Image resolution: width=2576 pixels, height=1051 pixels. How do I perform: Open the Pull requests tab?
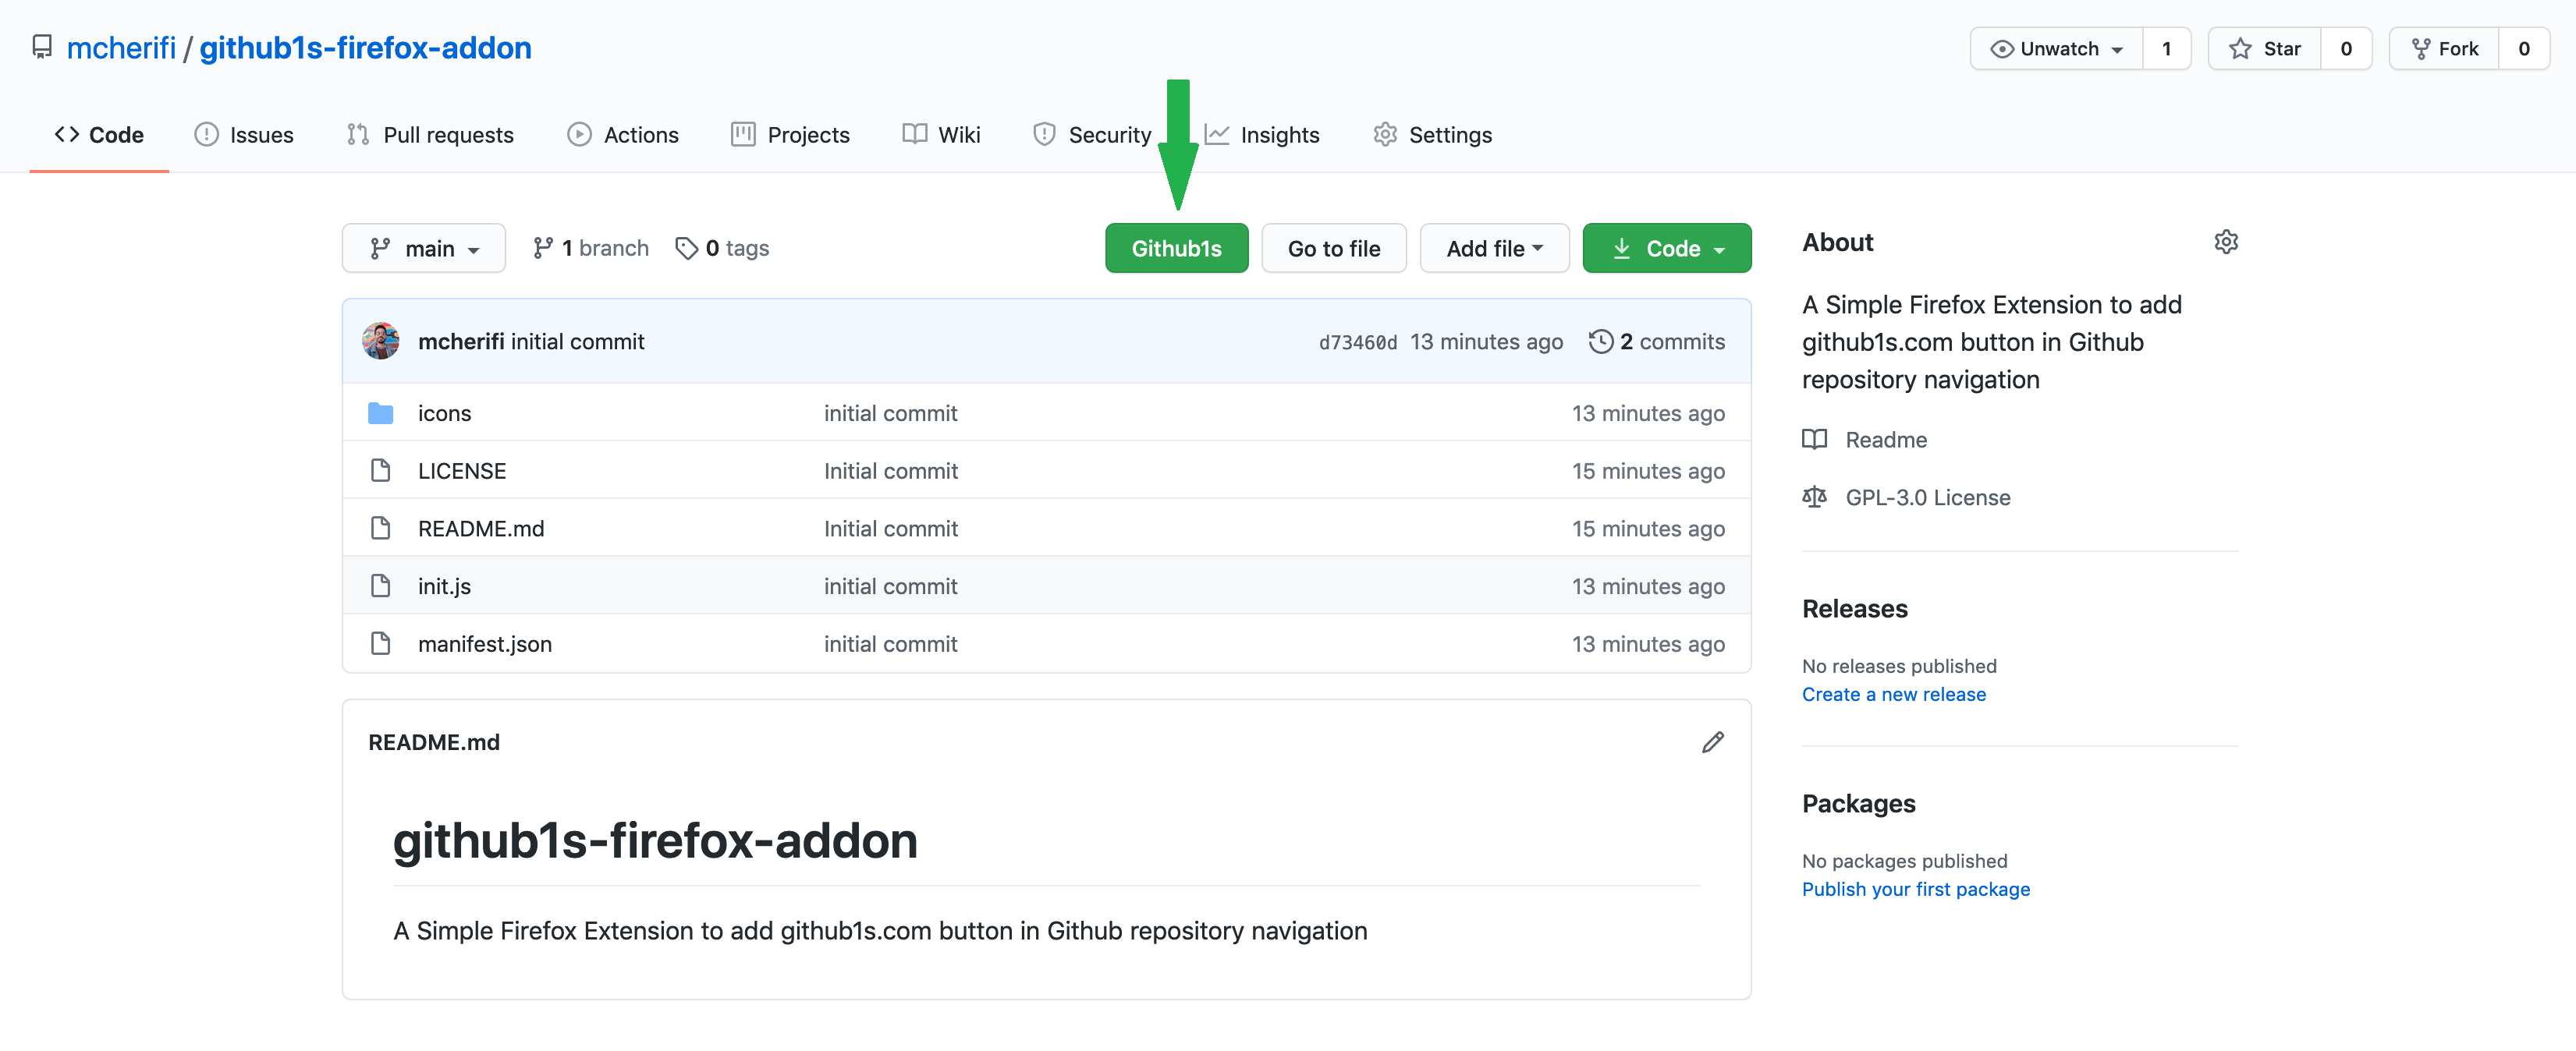pyautogui.click(x=430, y=134)
